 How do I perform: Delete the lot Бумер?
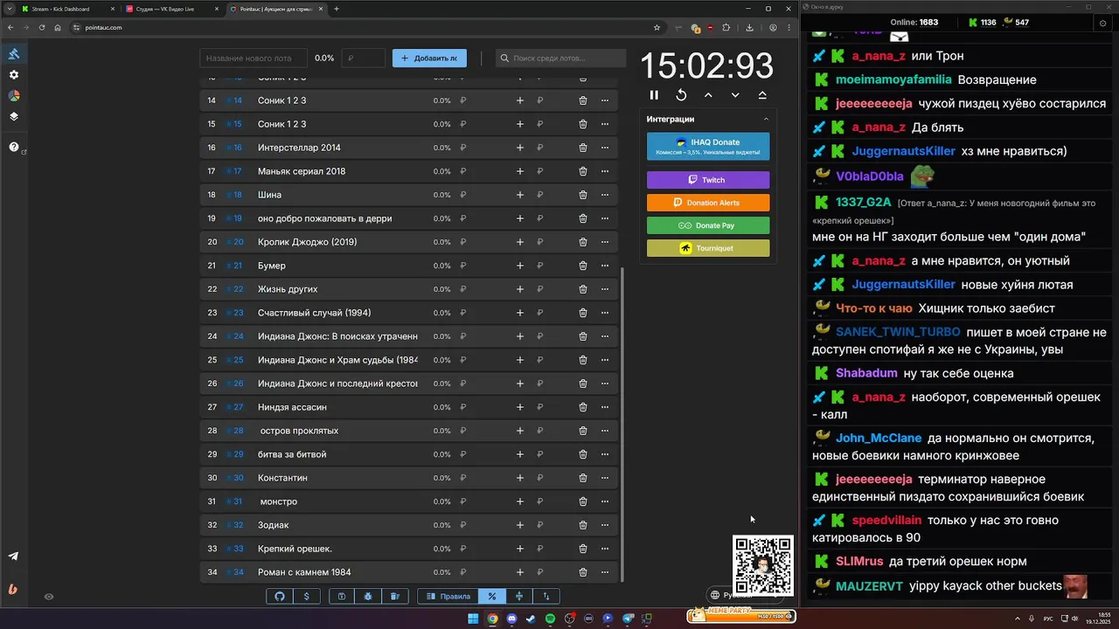[583, 266]
